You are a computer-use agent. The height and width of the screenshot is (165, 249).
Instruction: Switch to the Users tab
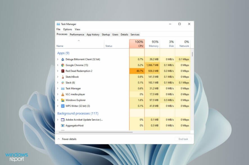(x=115, y=34)
